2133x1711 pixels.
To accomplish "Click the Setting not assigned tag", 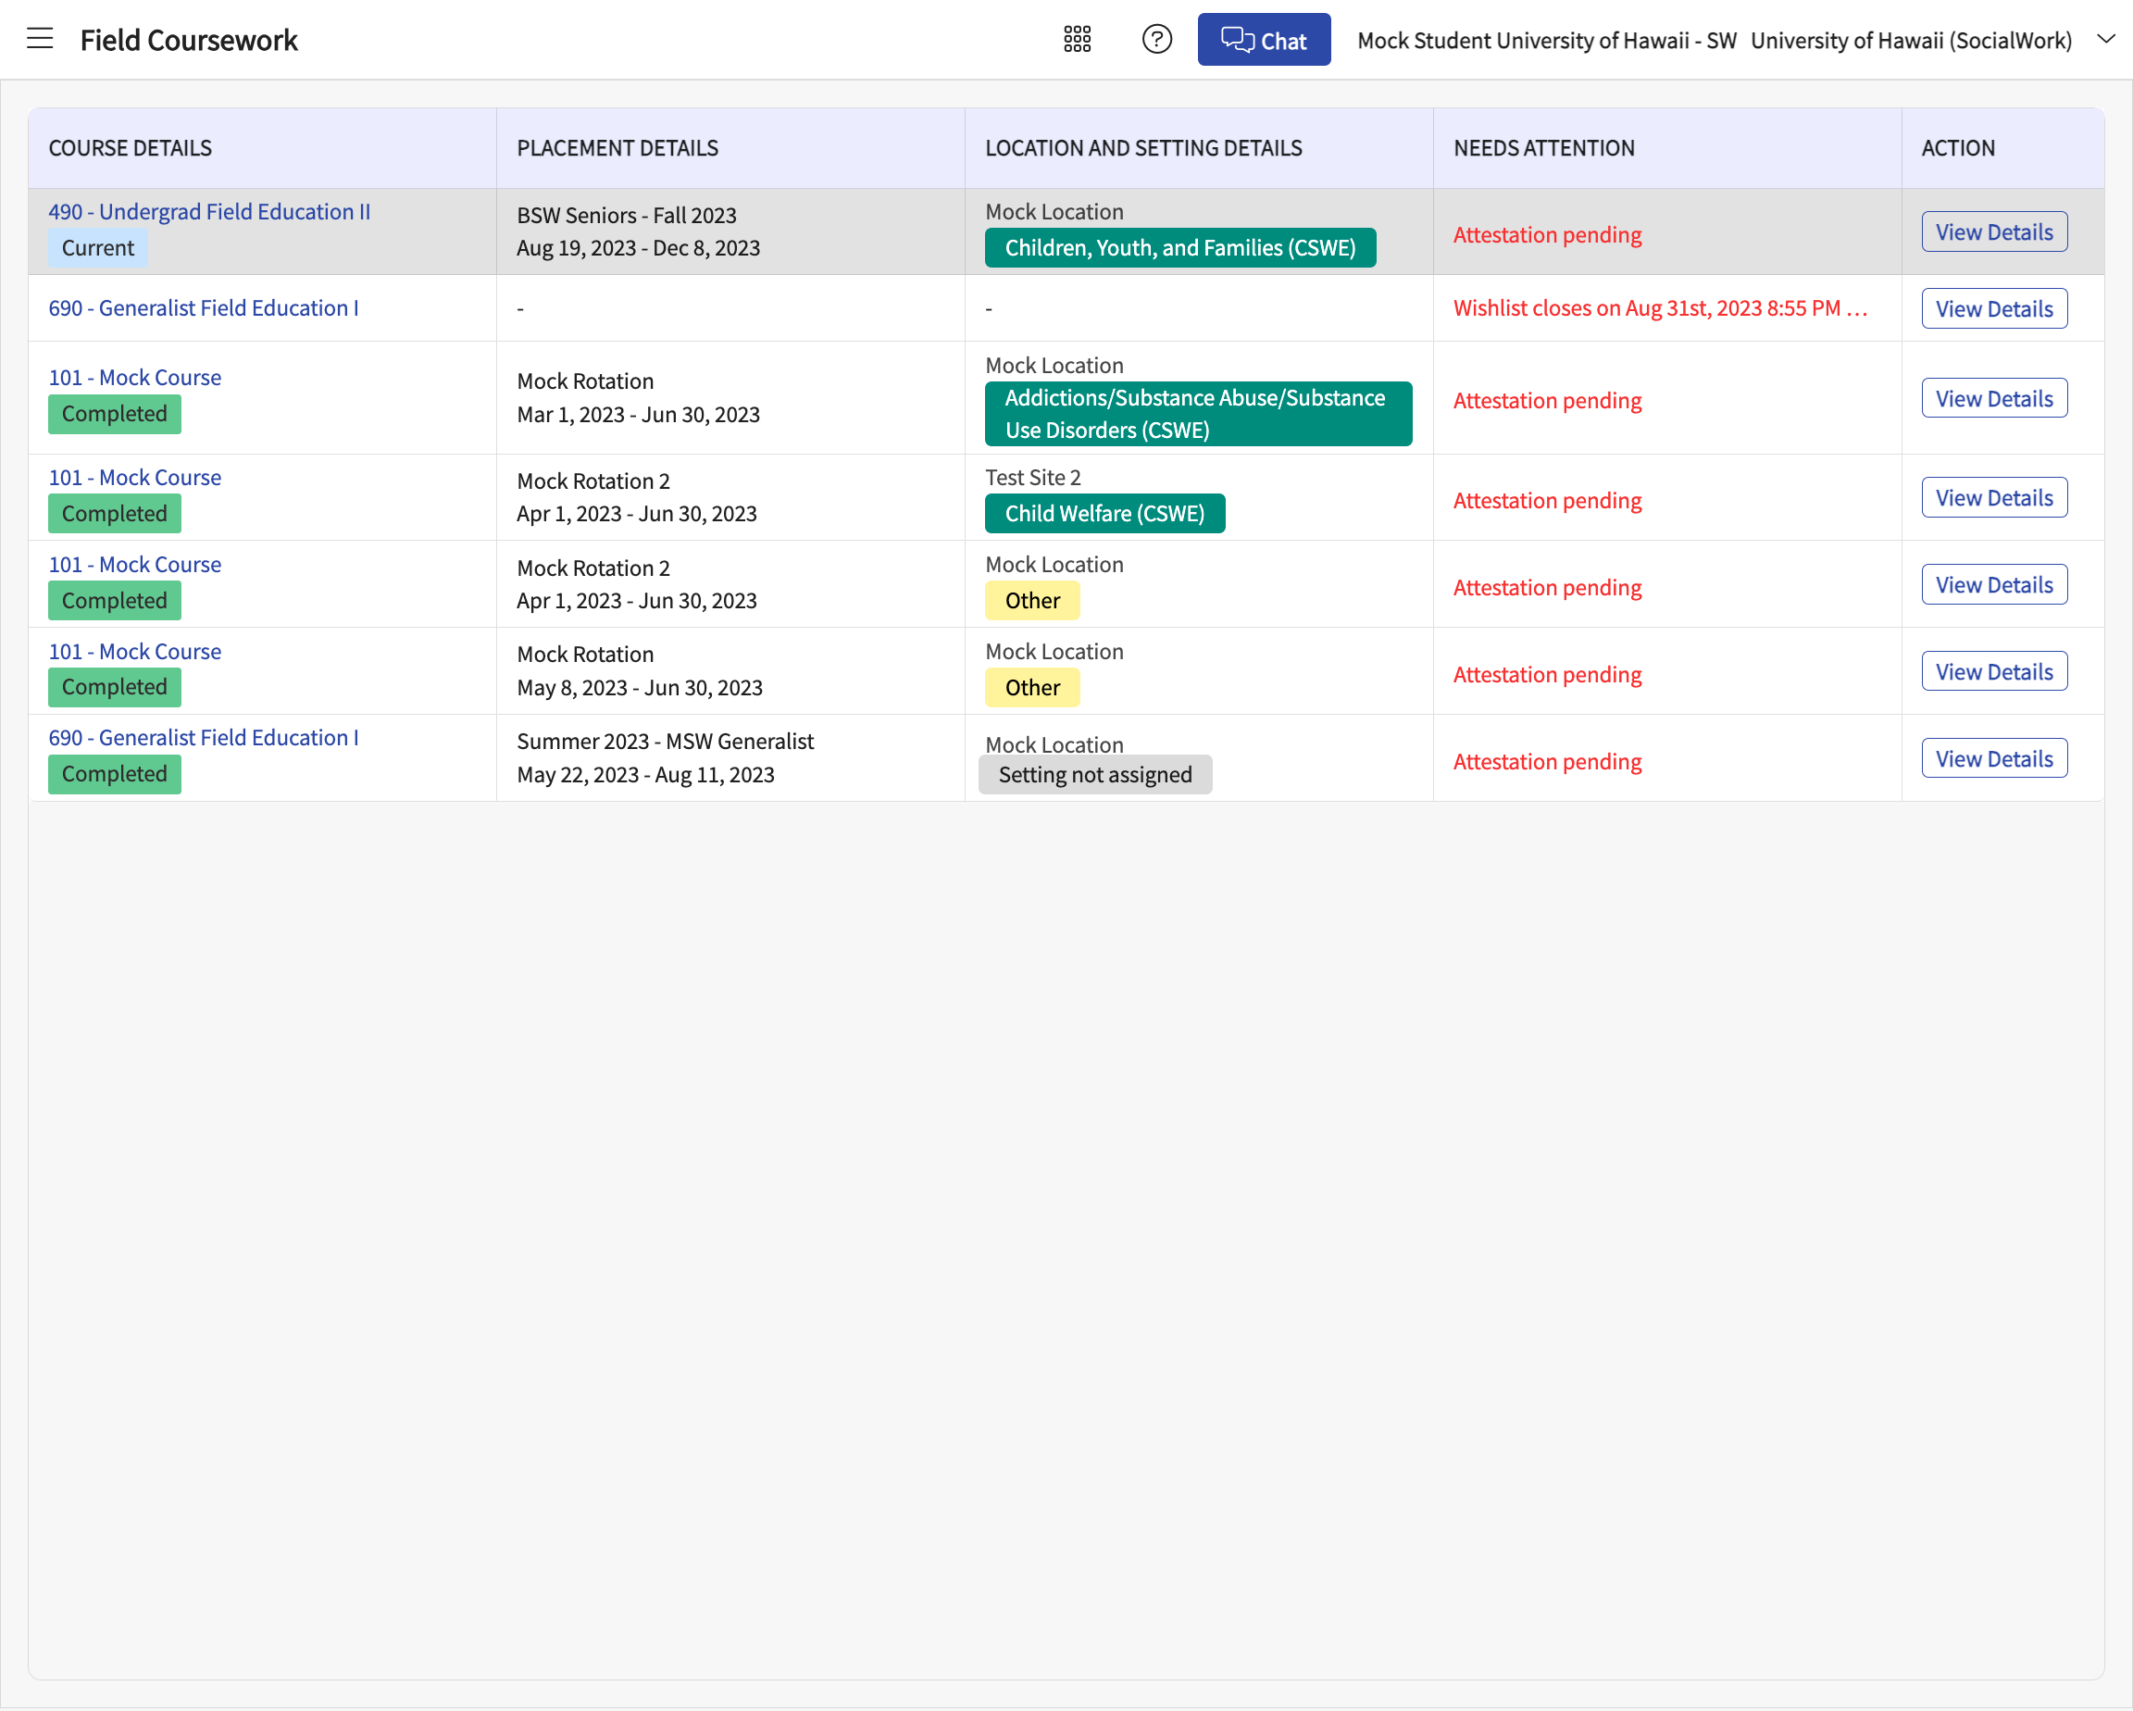I will tap(1095, 774).
